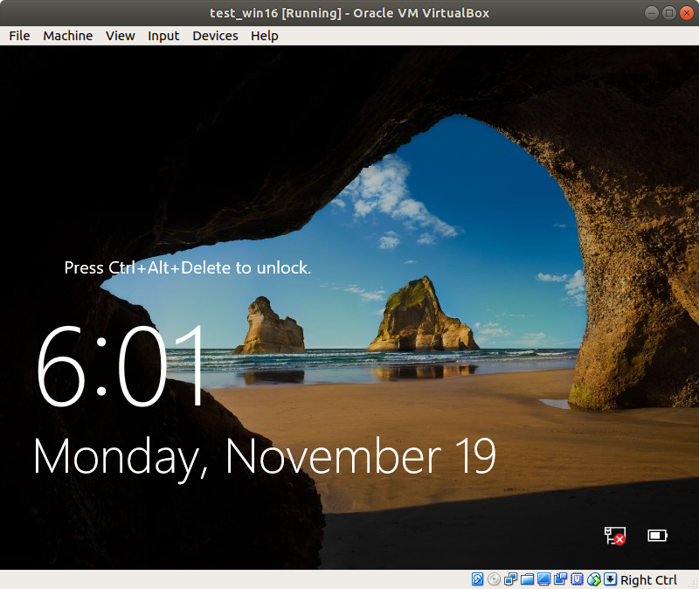Open the Input menu
The width and height of the screenshot is (699, 589).
click(163, 36)
